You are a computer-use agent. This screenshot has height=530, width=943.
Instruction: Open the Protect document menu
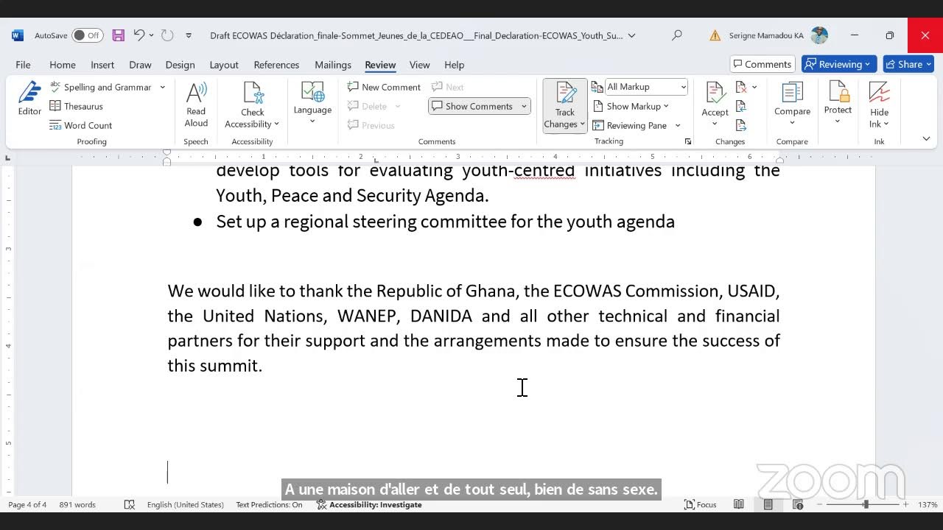[838, 103]
